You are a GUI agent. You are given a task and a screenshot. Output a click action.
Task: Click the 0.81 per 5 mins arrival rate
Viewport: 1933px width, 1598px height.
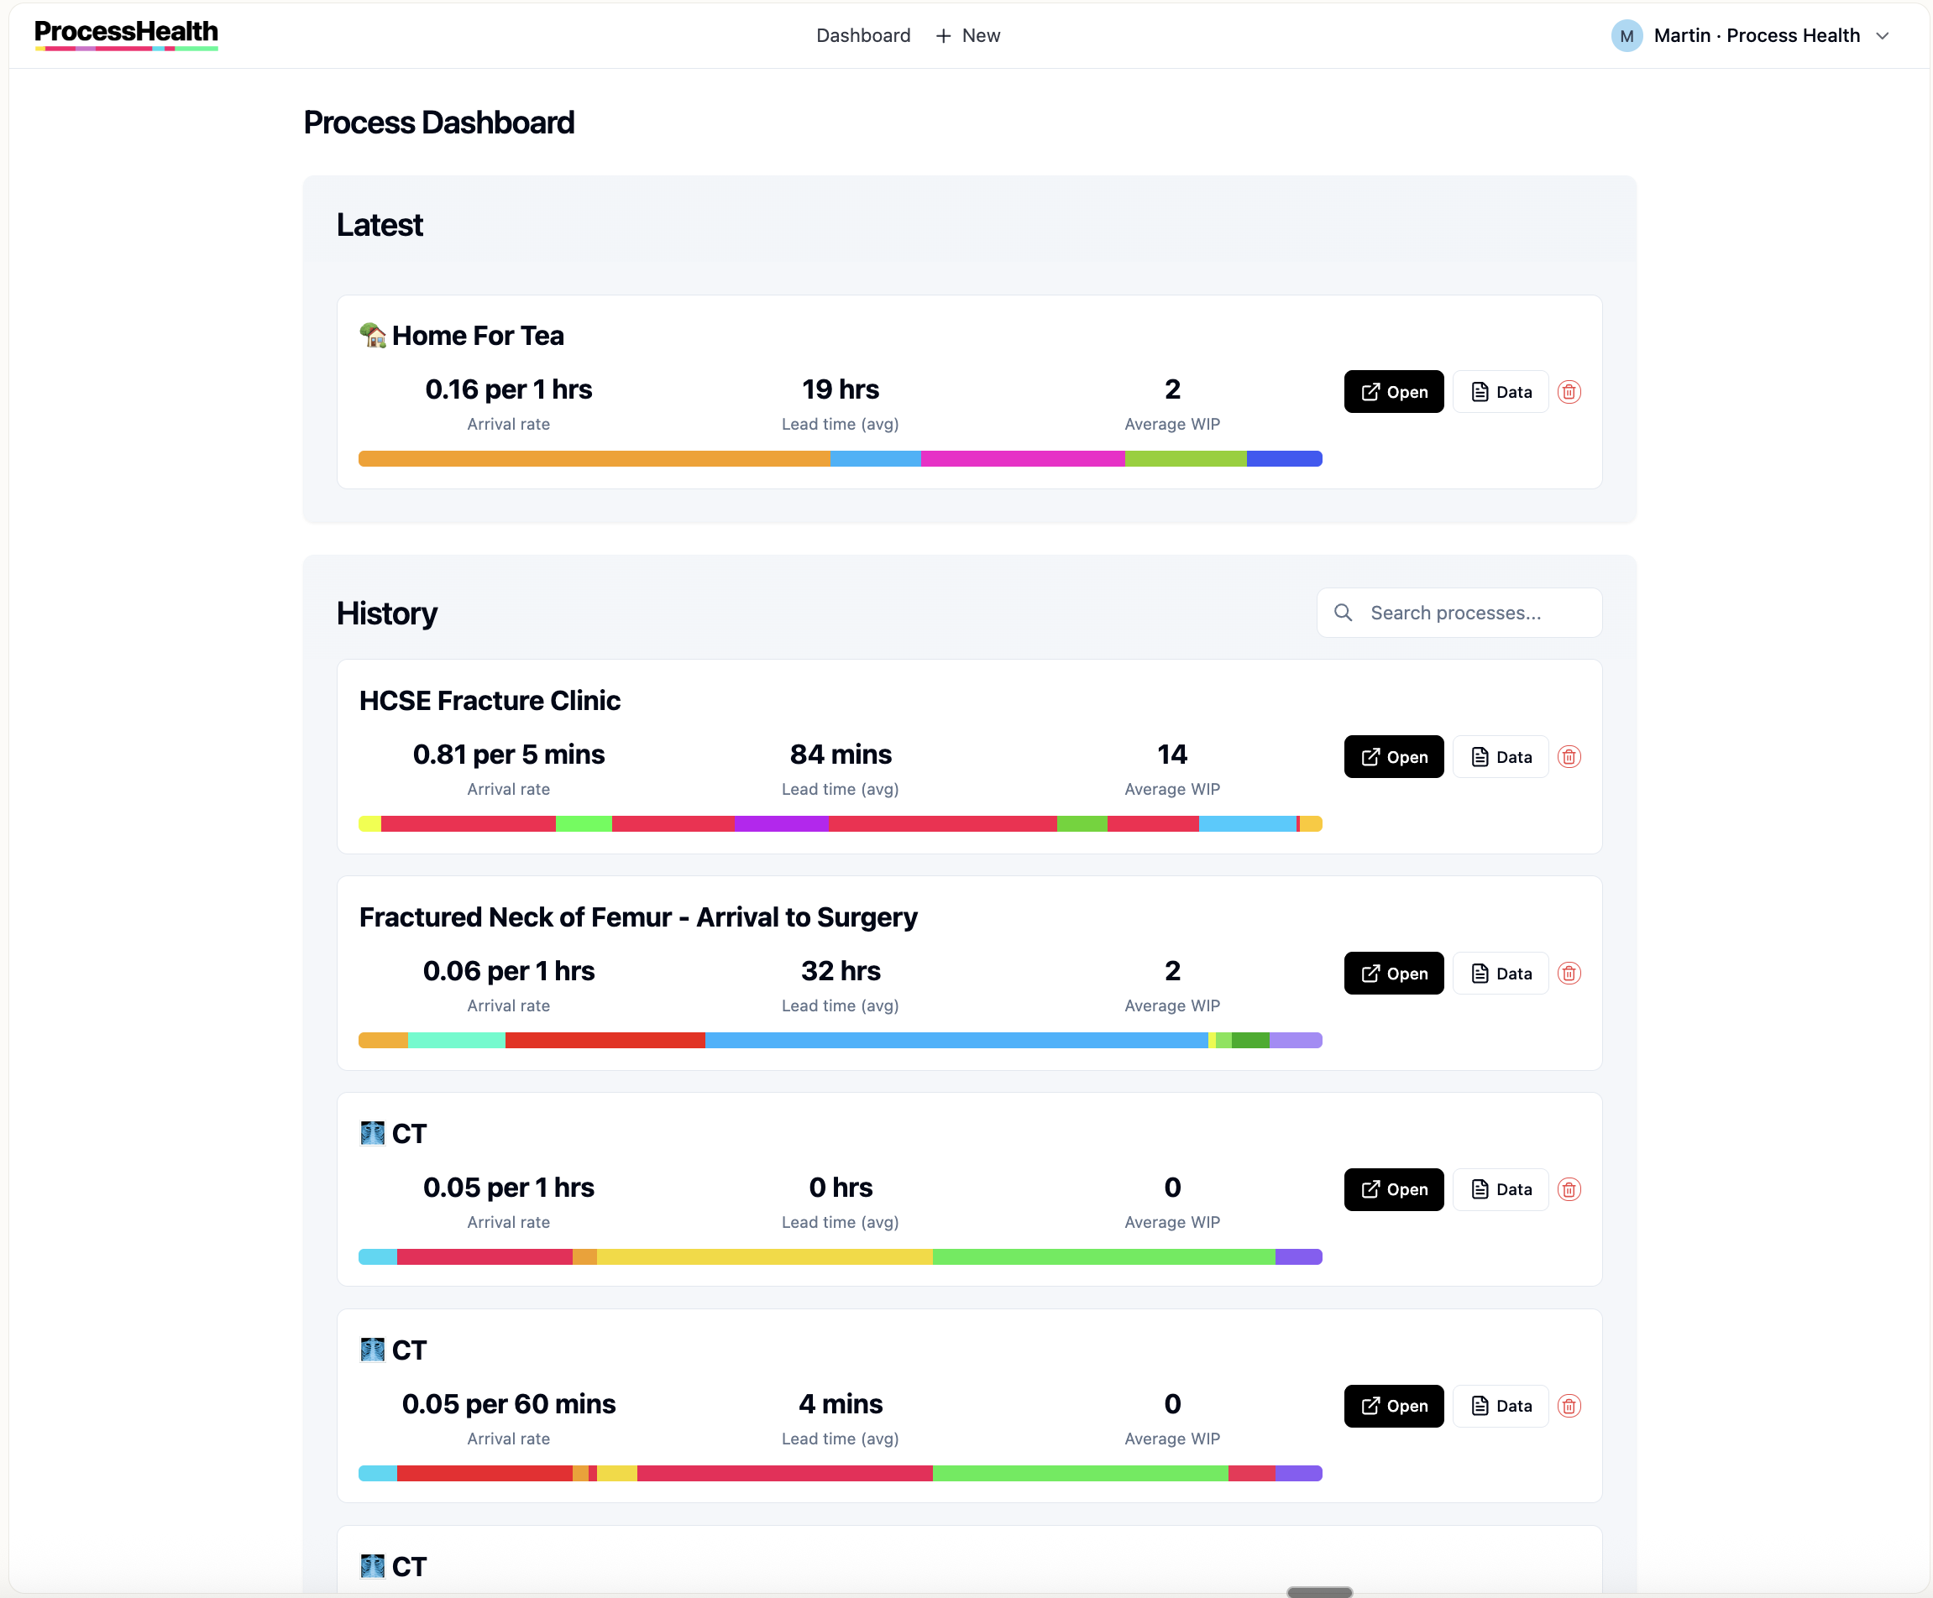(508, 755)
